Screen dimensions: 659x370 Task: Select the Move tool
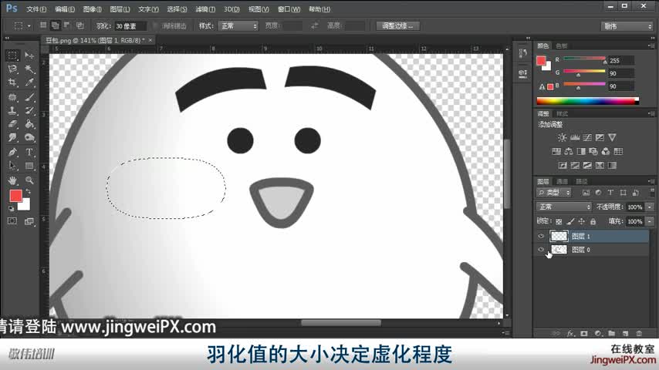29,55
